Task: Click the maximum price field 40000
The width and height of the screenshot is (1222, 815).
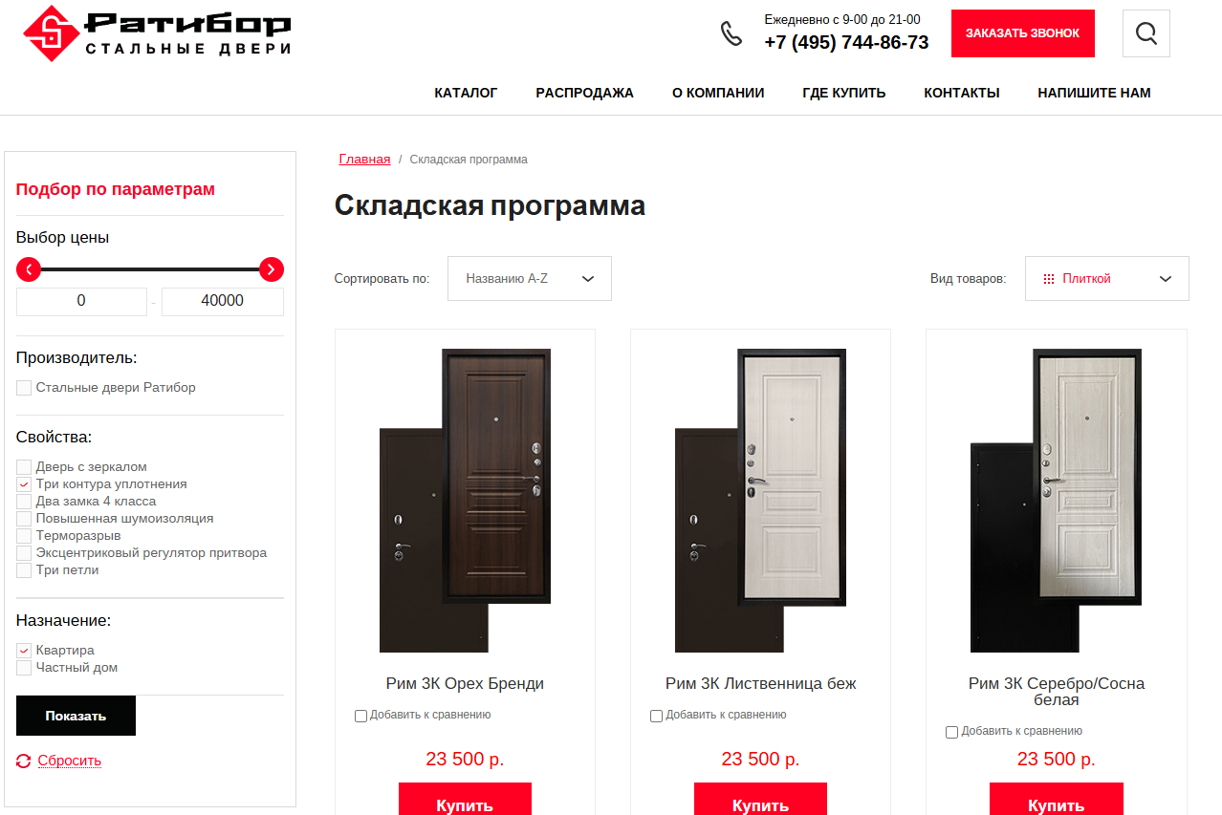Action: (223, 301)
